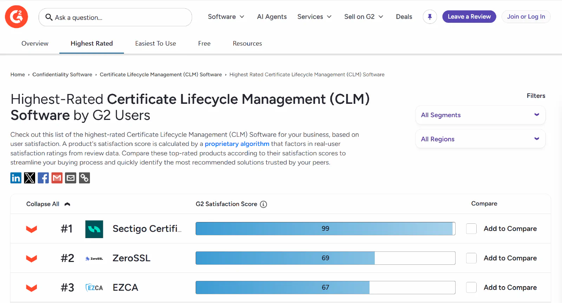
Task: Click the Sectigo product logo
Action: point(94,229)
